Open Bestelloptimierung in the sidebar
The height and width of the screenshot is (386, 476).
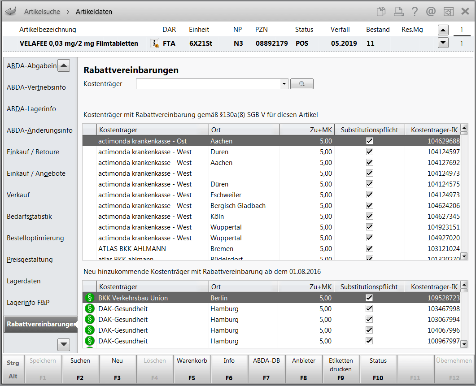tap(35, 238)
